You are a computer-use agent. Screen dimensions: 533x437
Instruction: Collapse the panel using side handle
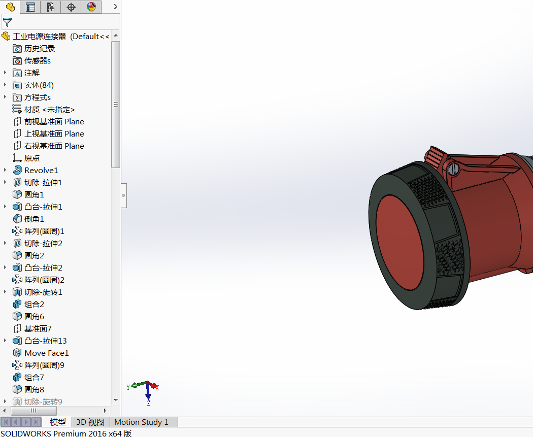click(123, 195)
